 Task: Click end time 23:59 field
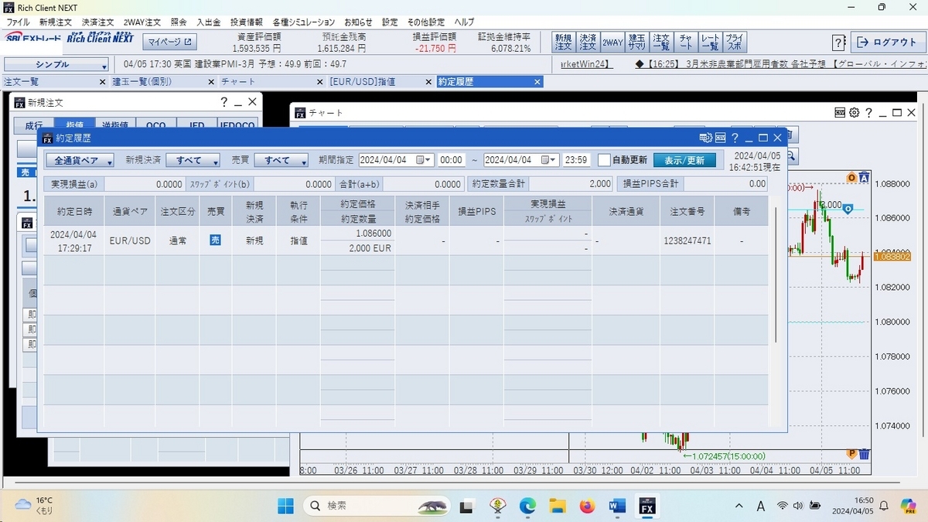(576, 160)
